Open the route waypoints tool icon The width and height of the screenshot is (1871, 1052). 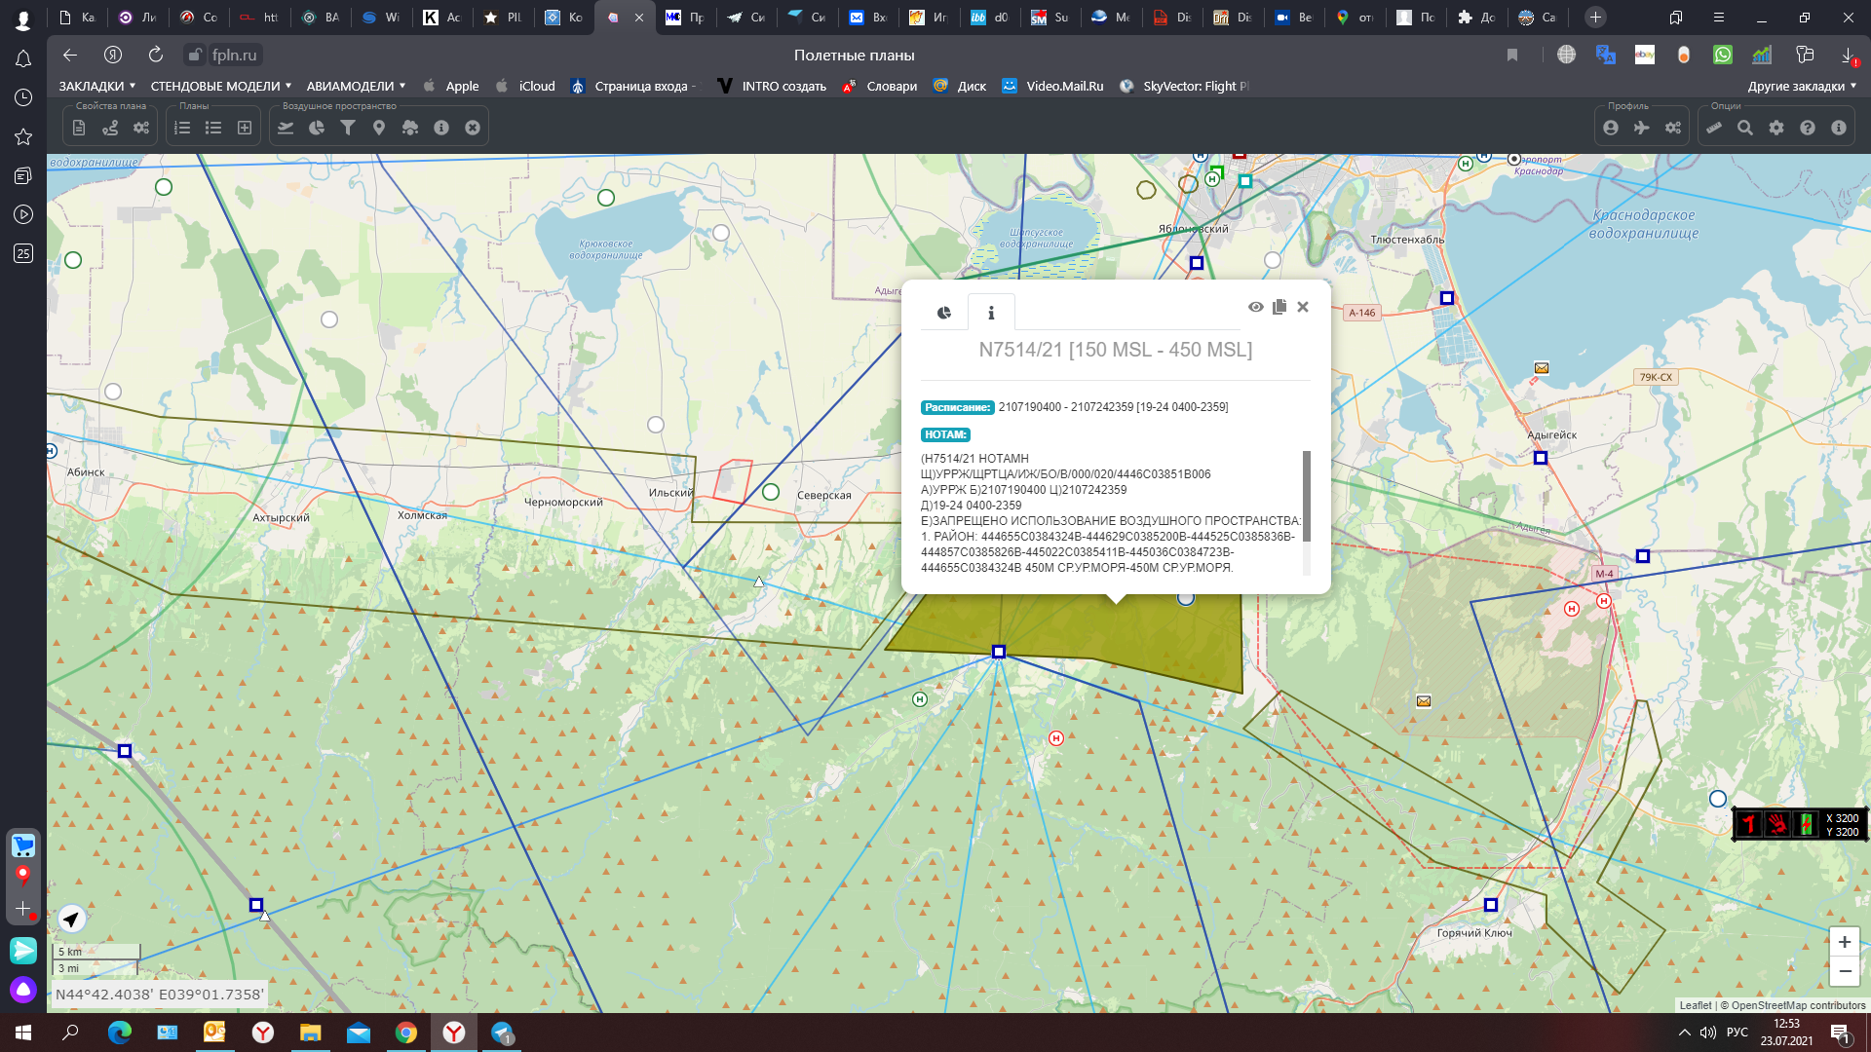110,128
